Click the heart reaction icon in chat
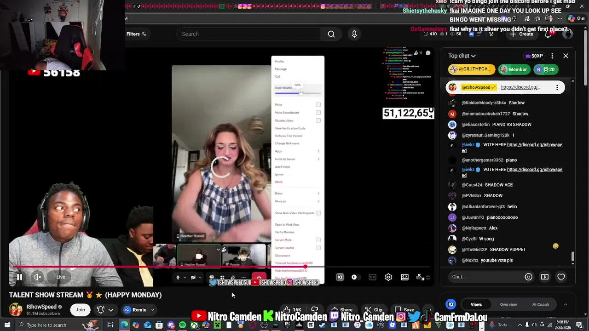 point(561,277)
